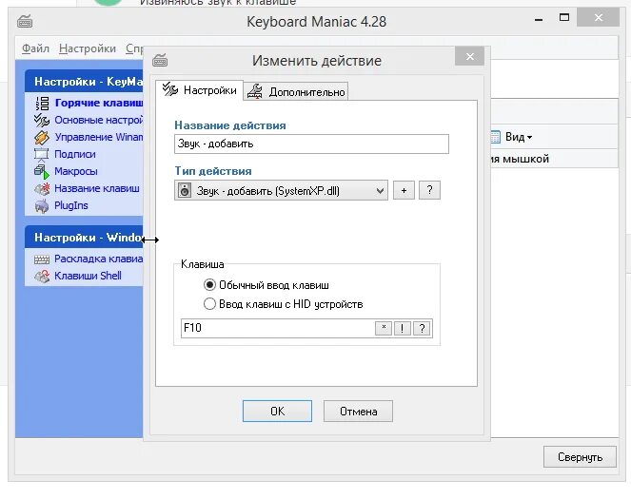This screenshot has width=631, height=499.
Task: Click the Управление Winamp icon
Action: (x=42, y=138)
